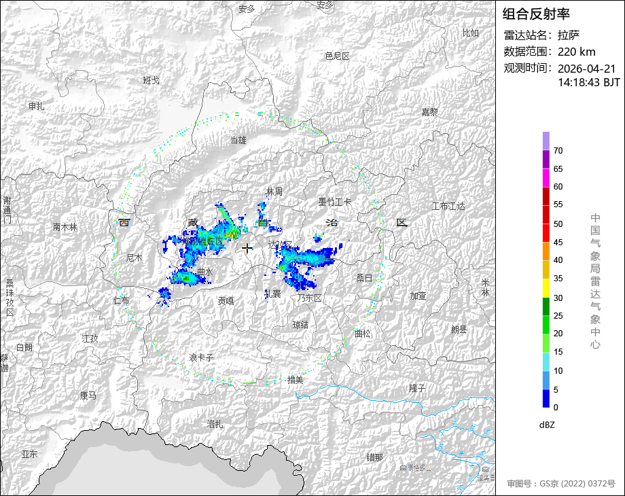Click the 米林 map label
Viewport: 625px width, 496px height.
[485, 287]
